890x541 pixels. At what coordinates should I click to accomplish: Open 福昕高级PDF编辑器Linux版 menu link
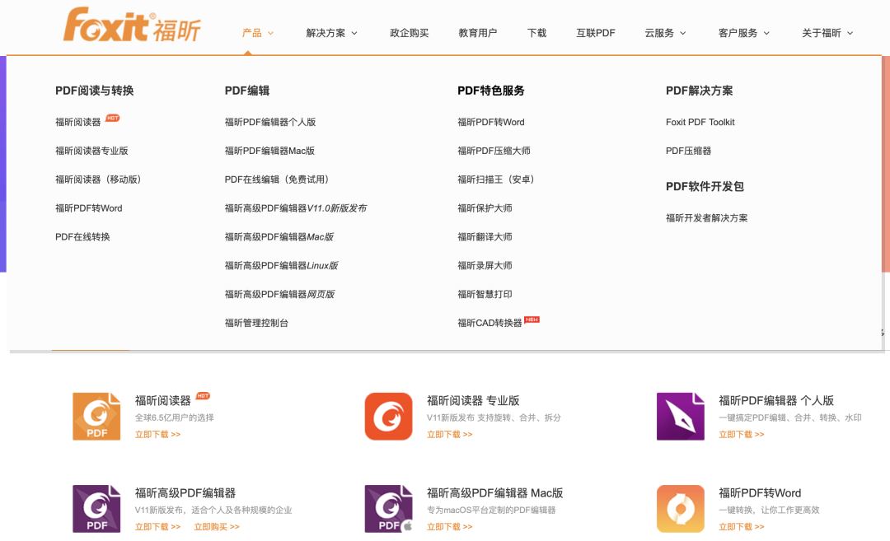[x=282, y=265]
